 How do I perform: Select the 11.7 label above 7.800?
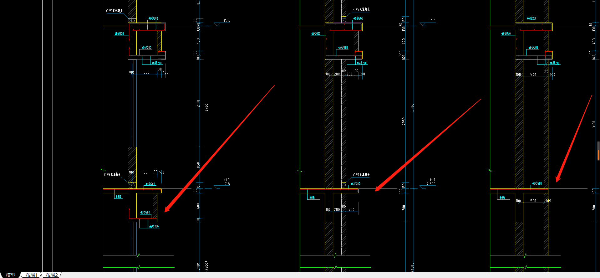(432, 180)
